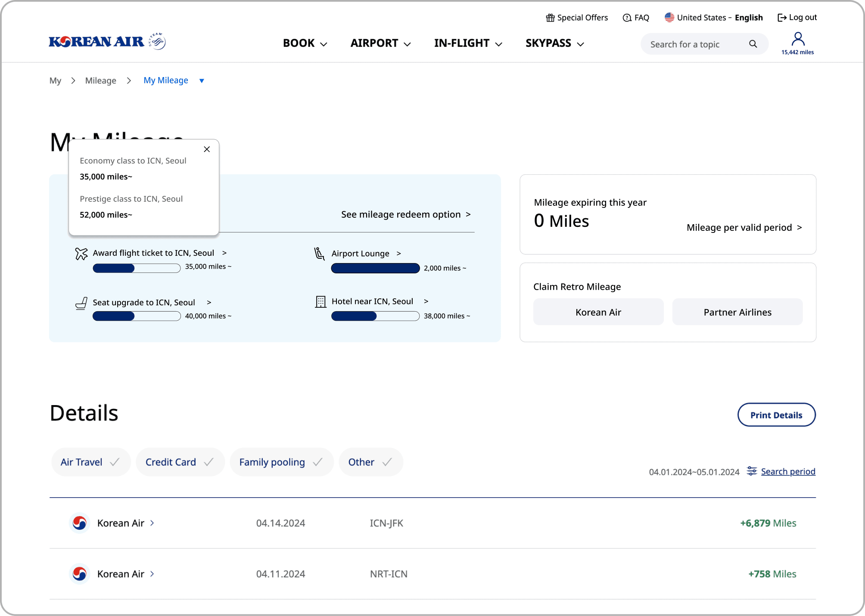This screenshot has width=865, height=616.
Task: Click Airport Lounge 2,000 miles progress bar
Action: coord(375,268)
